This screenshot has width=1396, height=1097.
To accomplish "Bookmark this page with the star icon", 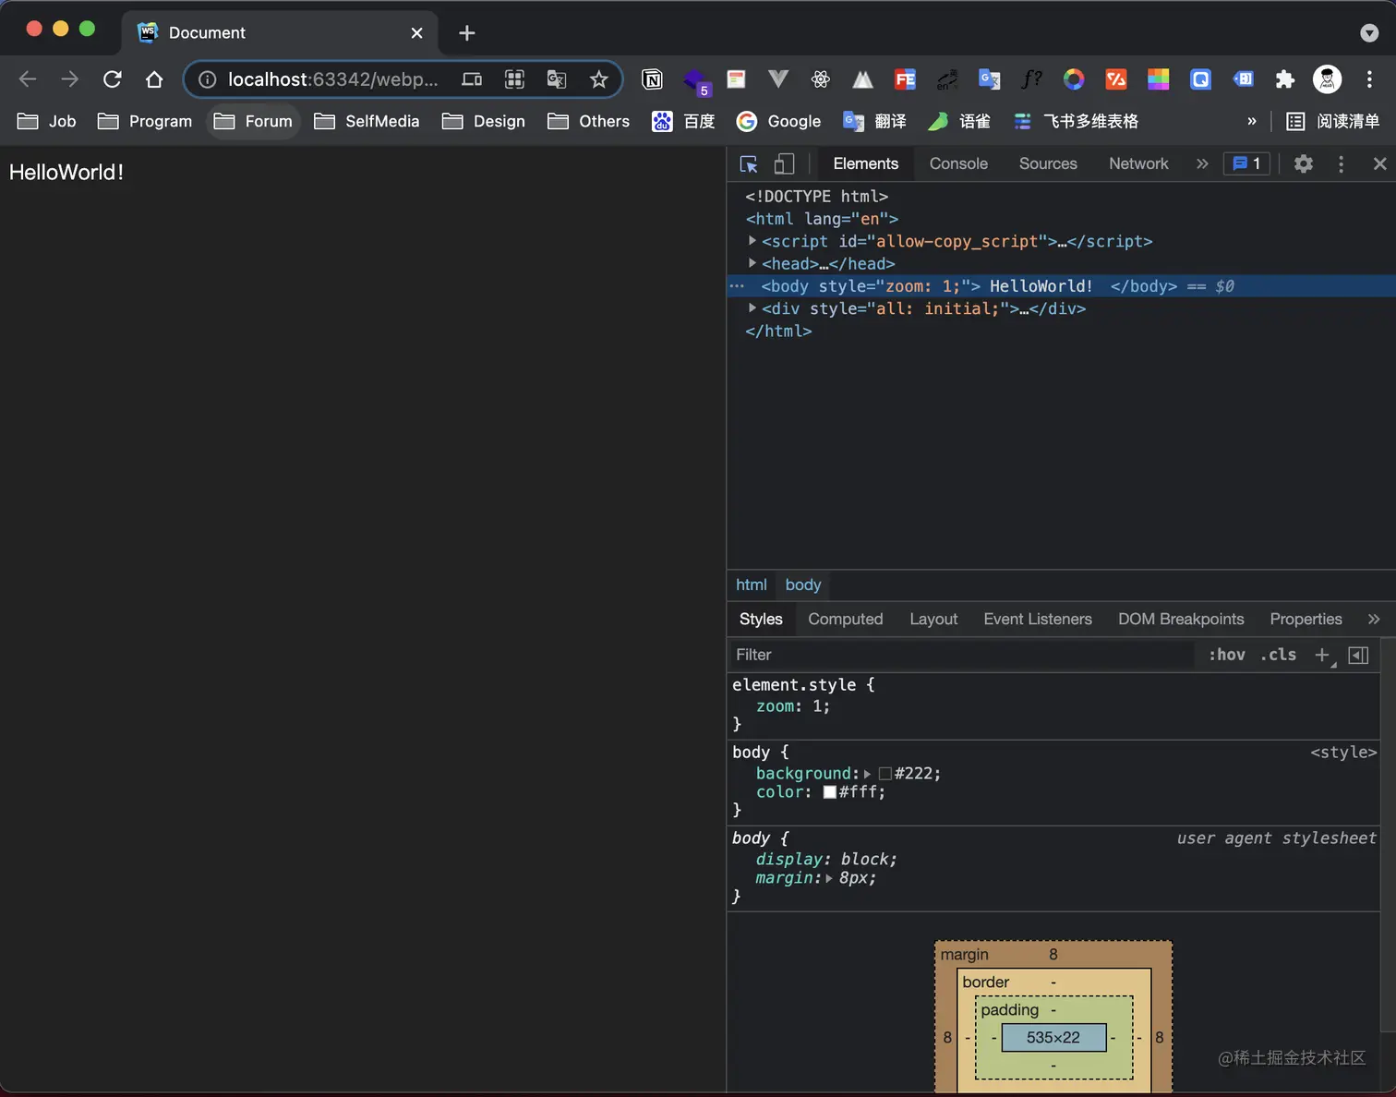I will pos(599,79).
